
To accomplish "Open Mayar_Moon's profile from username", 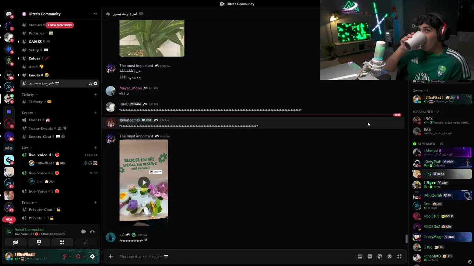I will (130, 88).
